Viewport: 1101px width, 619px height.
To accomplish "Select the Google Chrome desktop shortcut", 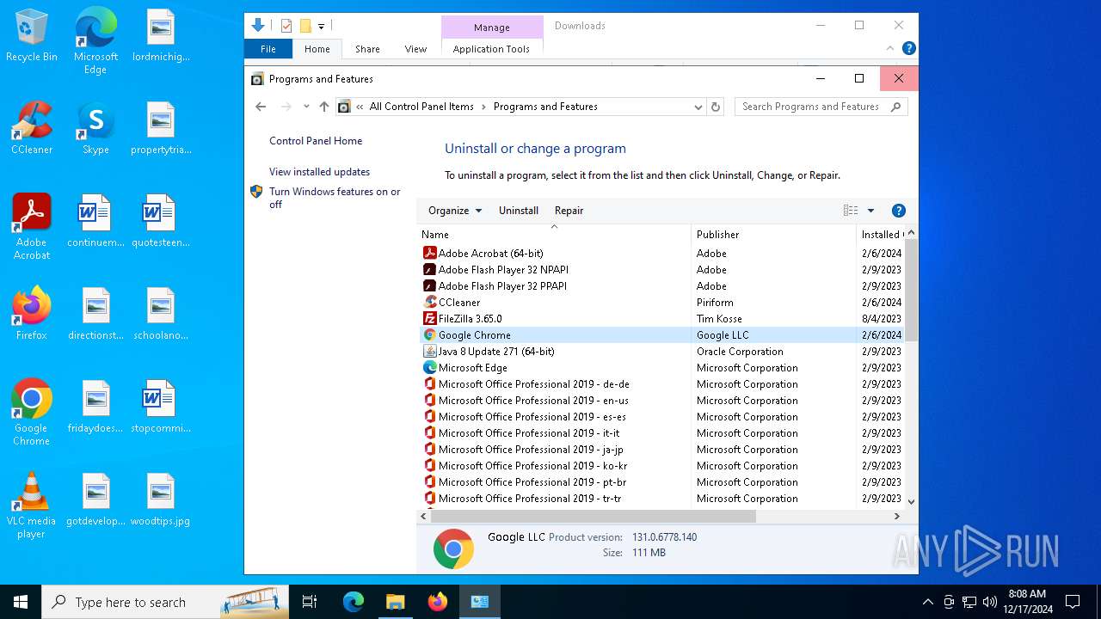I will coord(32,412).
